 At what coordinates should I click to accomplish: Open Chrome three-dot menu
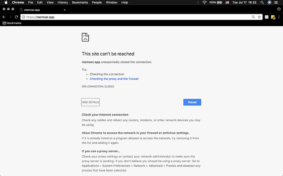279,17
